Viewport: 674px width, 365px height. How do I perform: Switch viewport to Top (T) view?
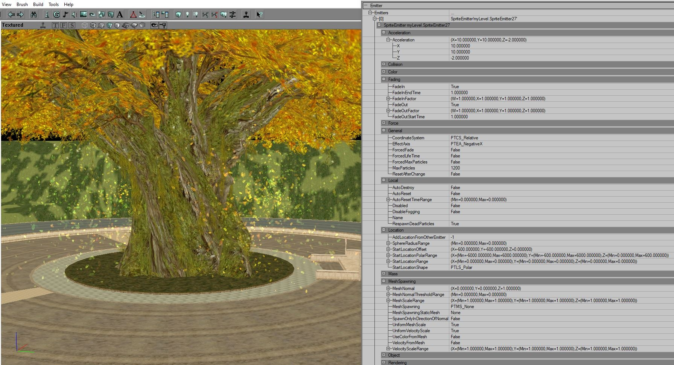[55, 25]
